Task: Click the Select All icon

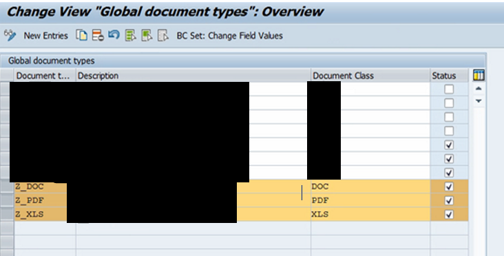Action: pyautogui.click(x=131, y=35)
